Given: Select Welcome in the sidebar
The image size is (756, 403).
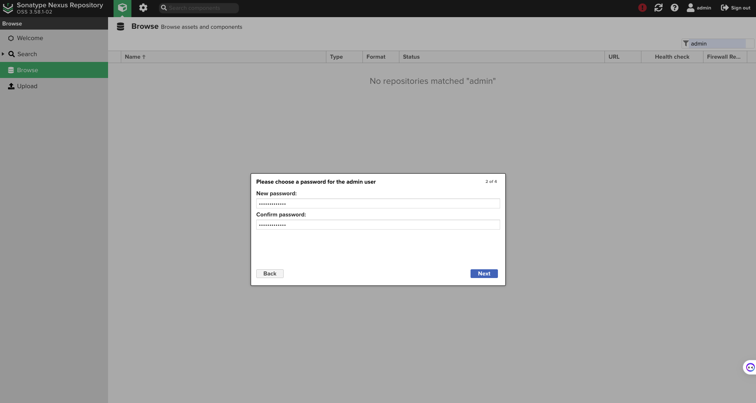Looking at the screenshot, I should (30, 38).
